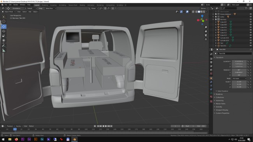Expand the Viewport Display panel

[x=222, y=110]
